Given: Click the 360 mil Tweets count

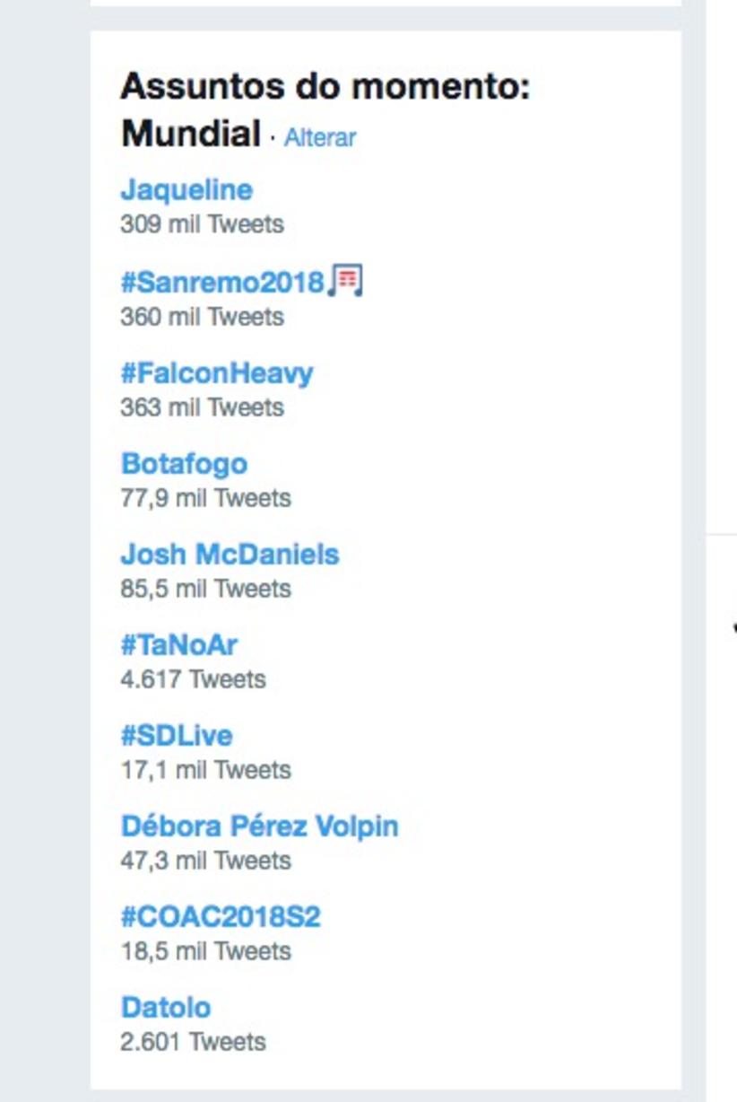Looking at the screenshot, I should 202,317.
